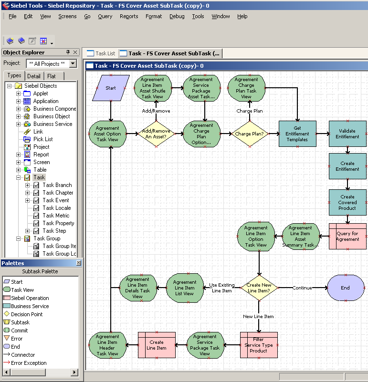The width and height of the screenshot is (368, 382).
Task: Select the Pick List tree item
Action: pos(43,139)
